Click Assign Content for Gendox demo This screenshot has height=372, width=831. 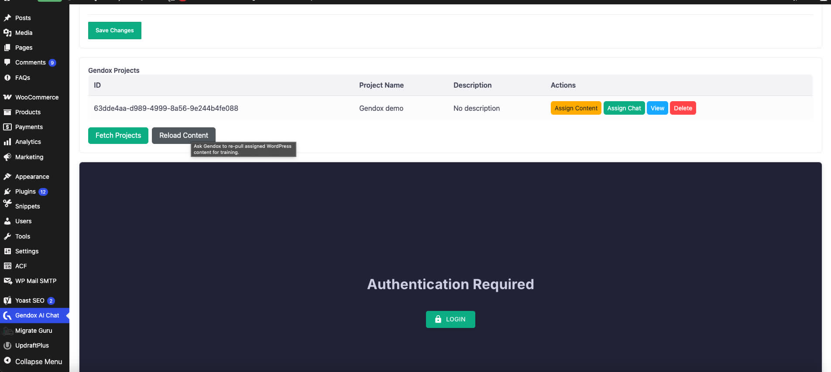576,108
